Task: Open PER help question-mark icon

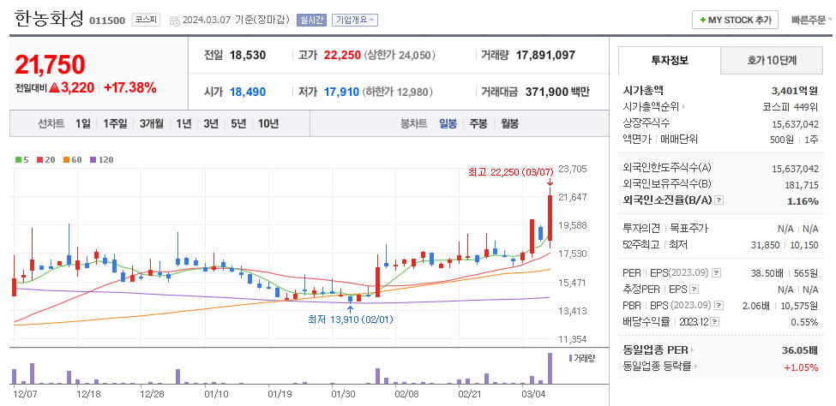Action: [717, 272]
